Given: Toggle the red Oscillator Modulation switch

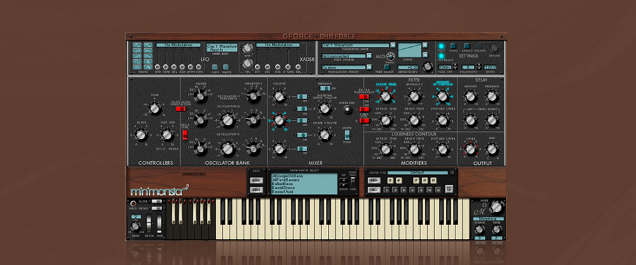Looking at the screenshot, I should point(181,109).
